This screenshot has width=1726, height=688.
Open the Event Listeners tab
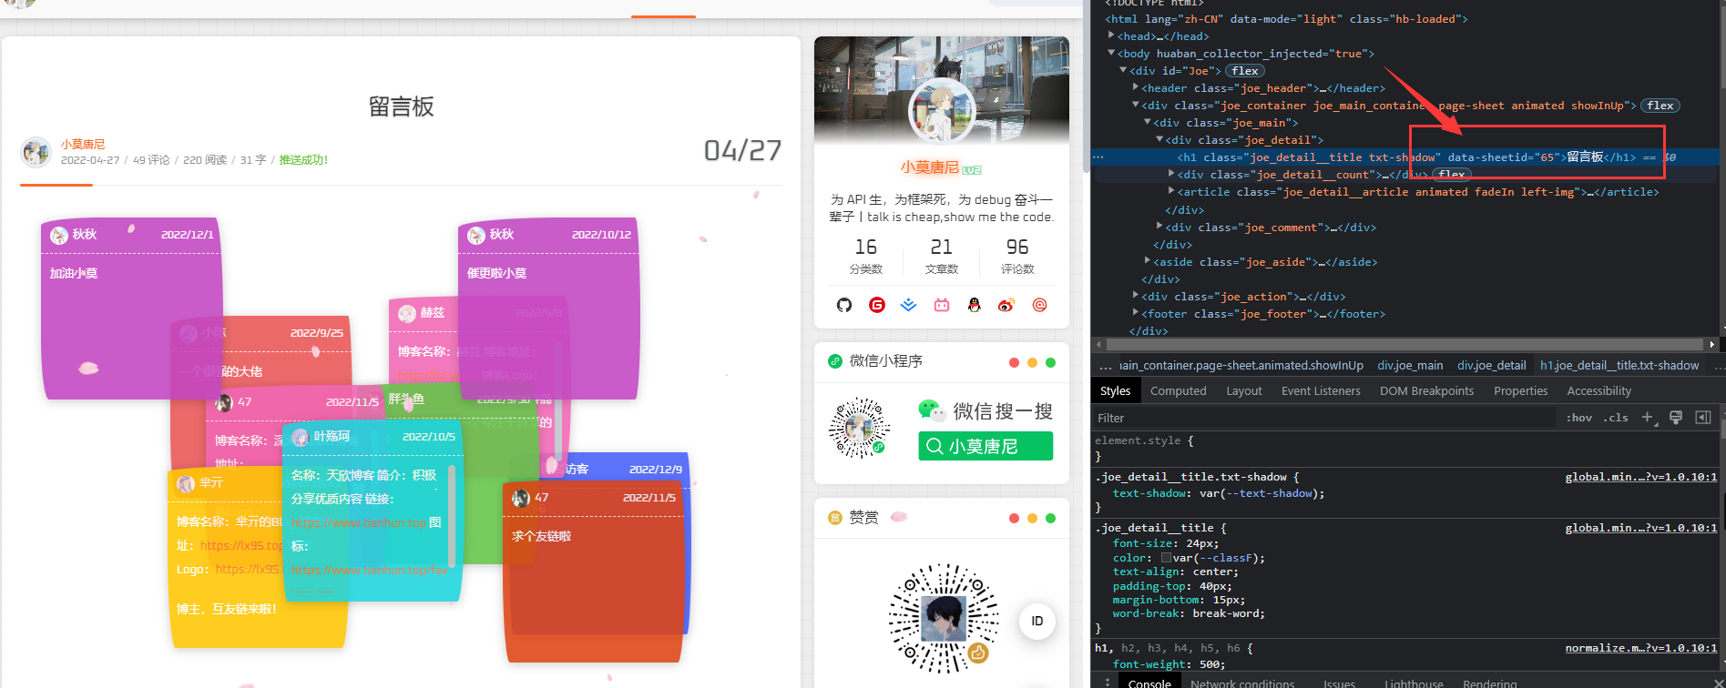tap(1321, 390)
